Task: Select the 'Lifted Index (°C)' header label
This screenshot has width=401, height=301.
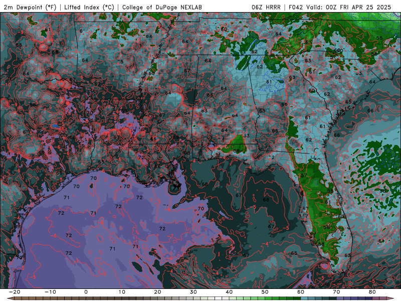Action: click(x=89, y=8)
